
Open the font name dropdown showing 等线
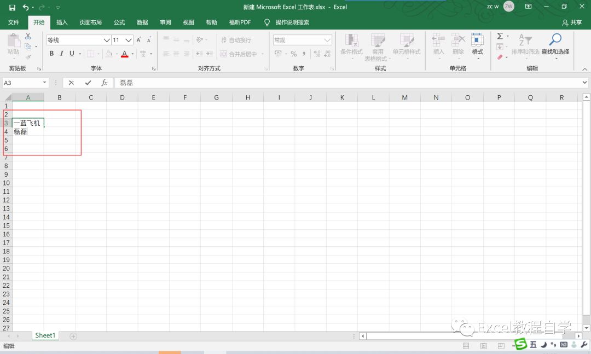coord(107,40)
